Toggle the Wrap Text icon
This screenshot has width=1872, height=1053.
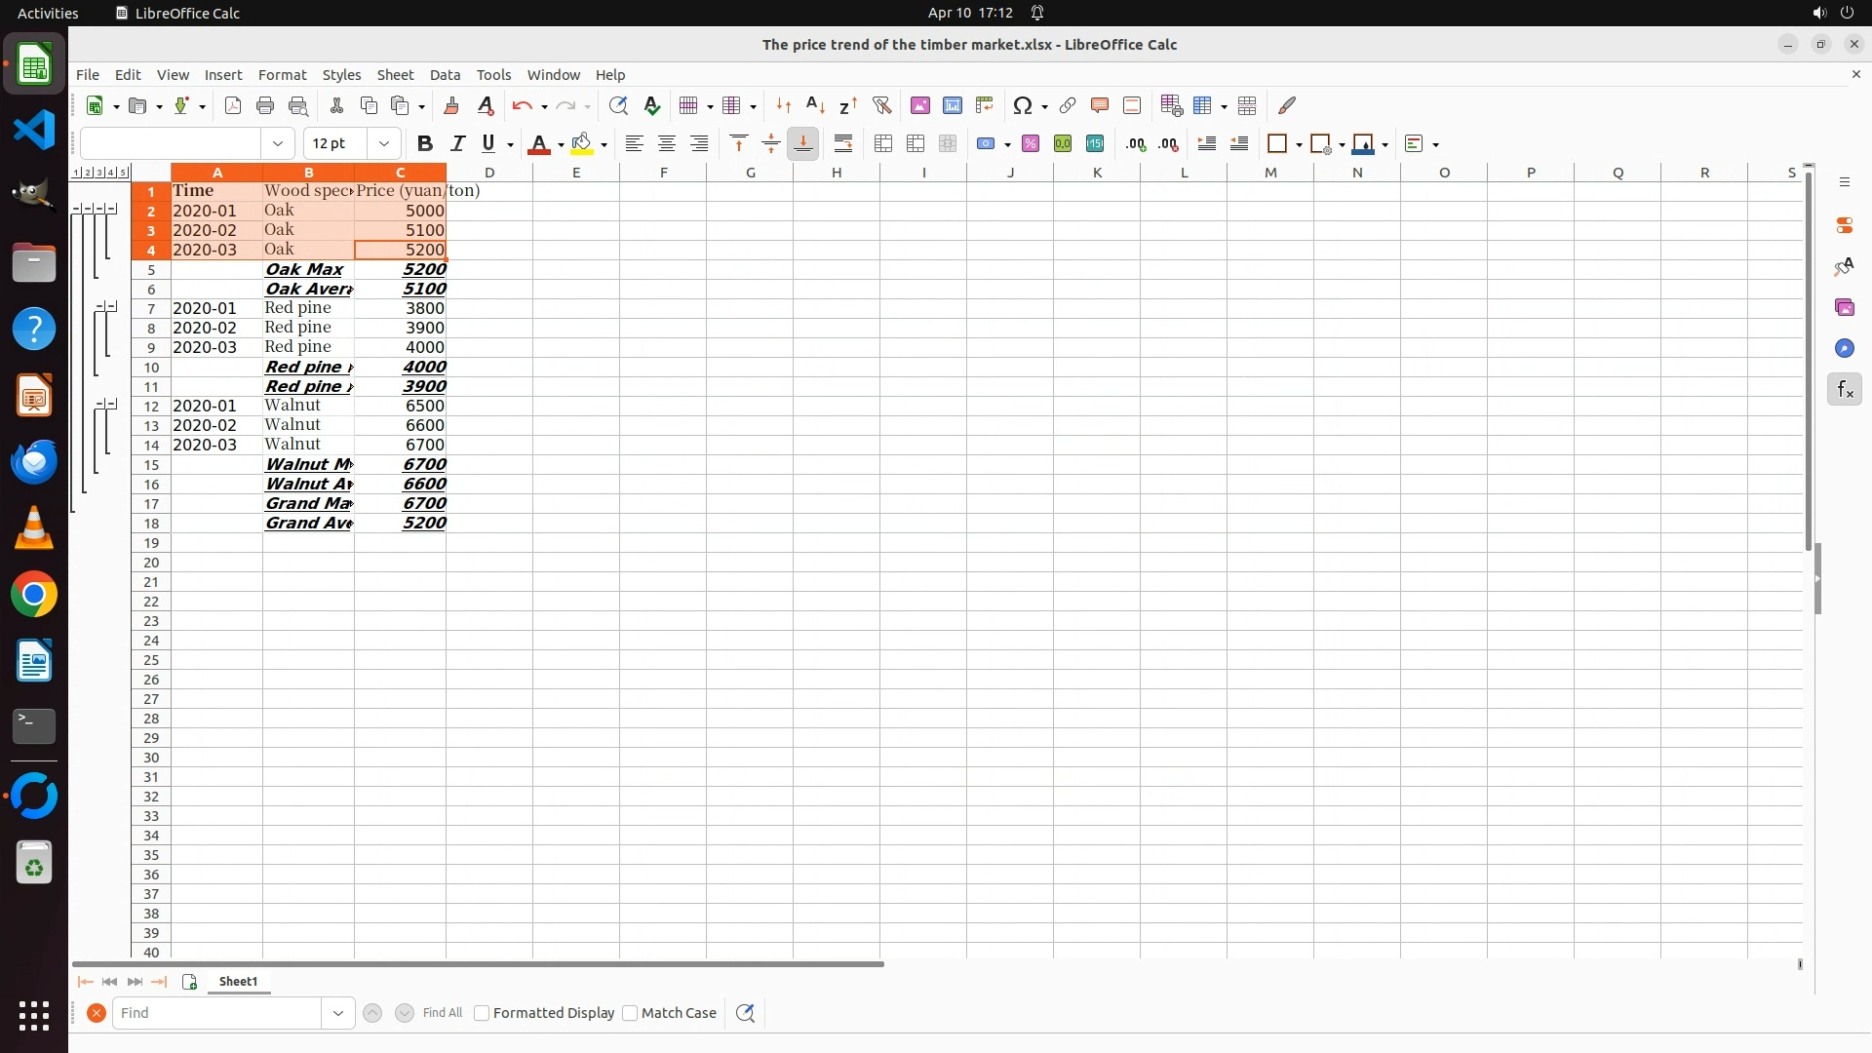tap(843, 143)
